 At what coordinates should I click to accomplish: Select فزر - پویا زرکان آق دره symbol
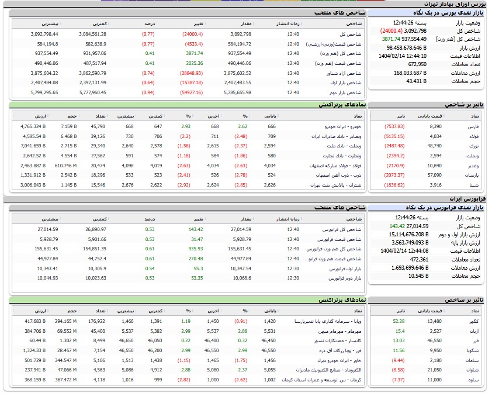[x=340, y=350]
